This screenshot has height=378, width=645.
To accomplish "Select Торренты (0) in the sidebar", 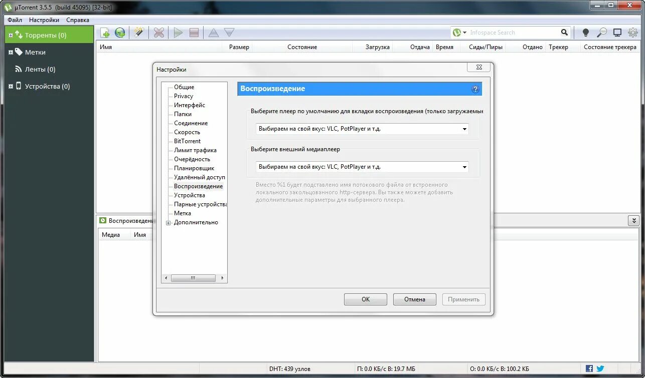I will (46, 35).
